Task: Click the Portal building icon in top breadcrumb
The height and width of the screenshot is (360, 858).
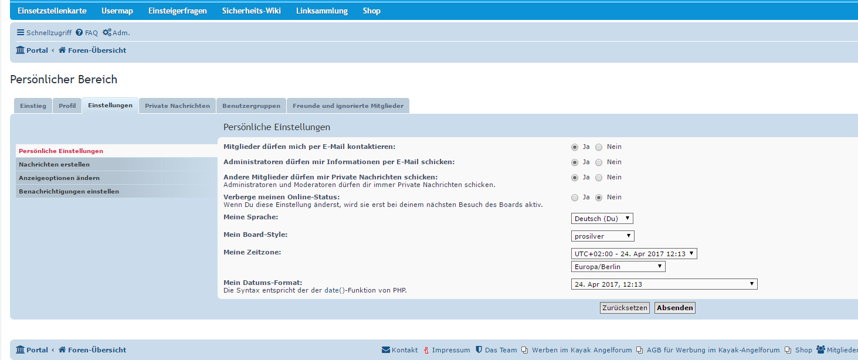Action: (x=21, y=50)
